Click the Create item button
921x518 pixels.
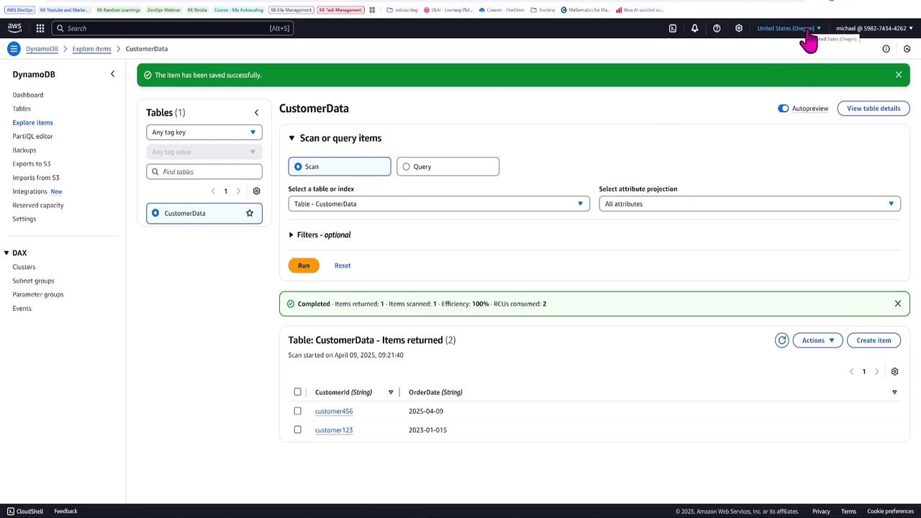(x=874, y=340)
